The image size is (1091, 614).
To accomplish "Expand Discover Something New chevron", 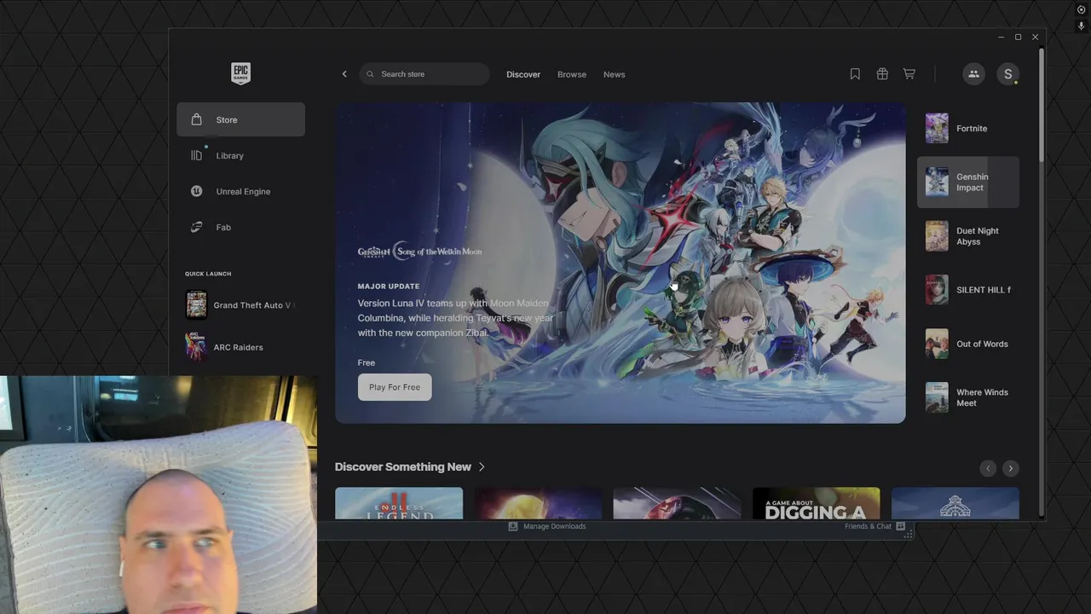I will click(482, 466).
